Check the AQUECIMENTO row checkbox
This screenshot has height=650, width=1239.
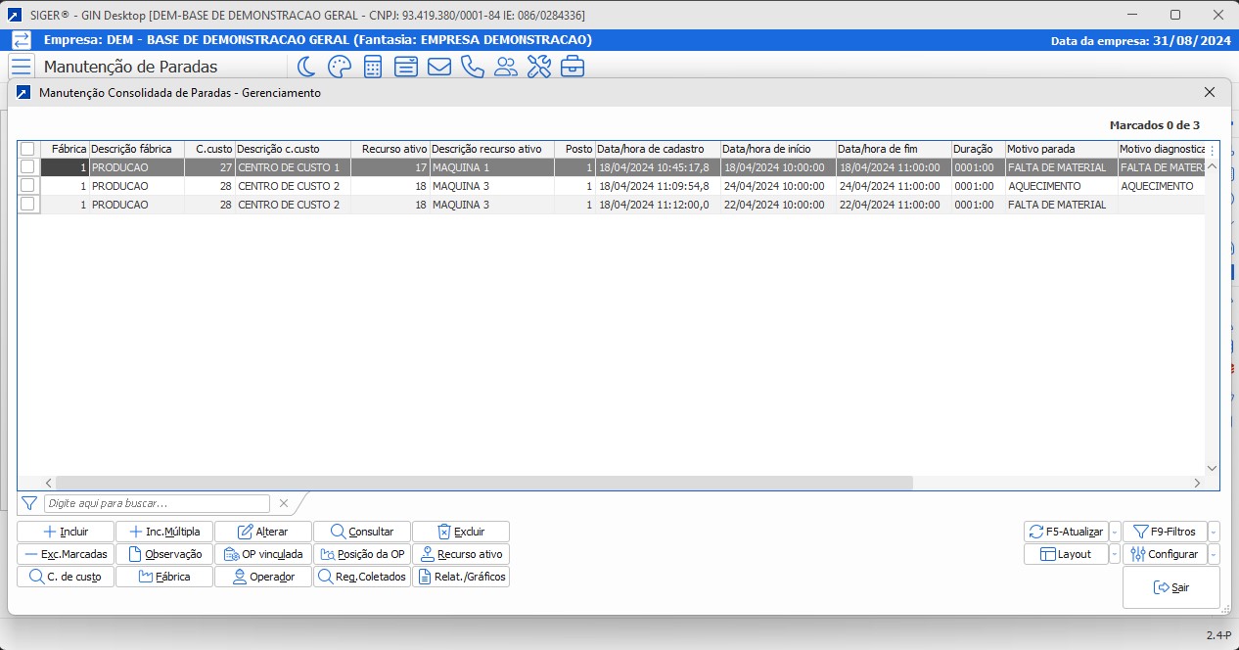point(27,185)
